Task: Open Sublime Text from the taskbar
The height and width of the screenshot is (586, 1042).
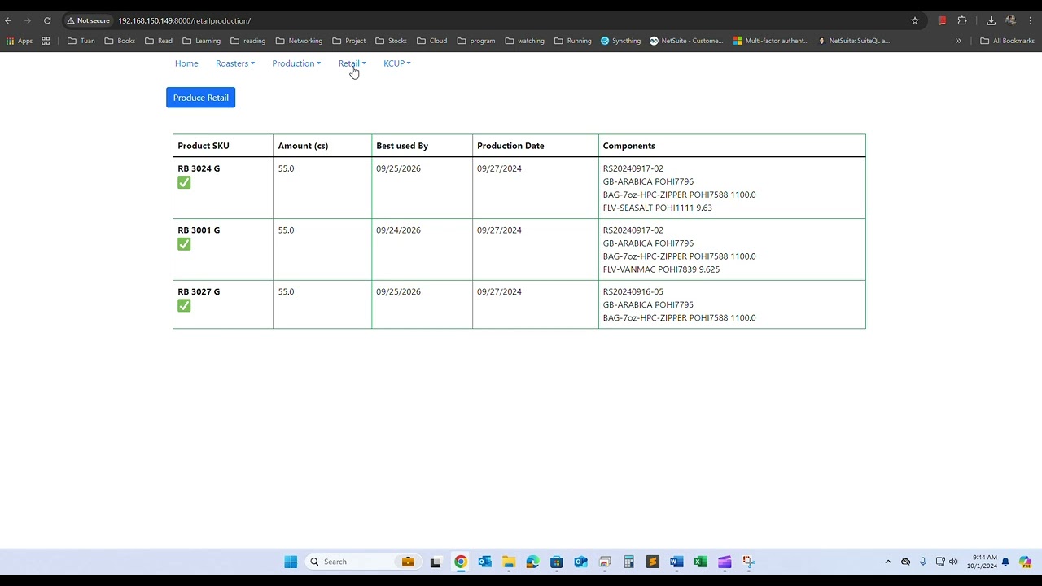Action: (x=652, y=562)
